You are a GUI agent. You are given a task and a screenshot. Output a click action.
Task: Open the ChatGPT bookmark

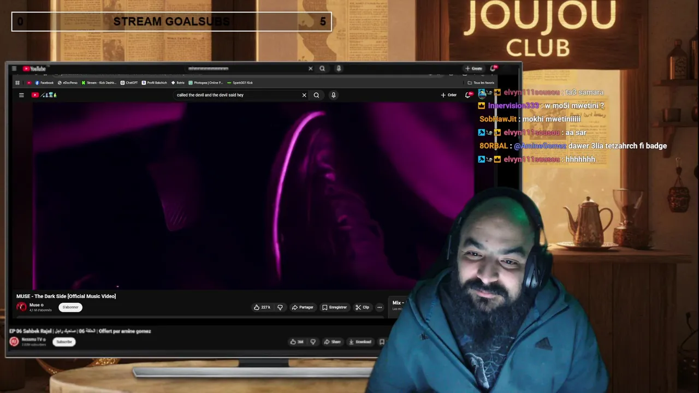point(129,83)
